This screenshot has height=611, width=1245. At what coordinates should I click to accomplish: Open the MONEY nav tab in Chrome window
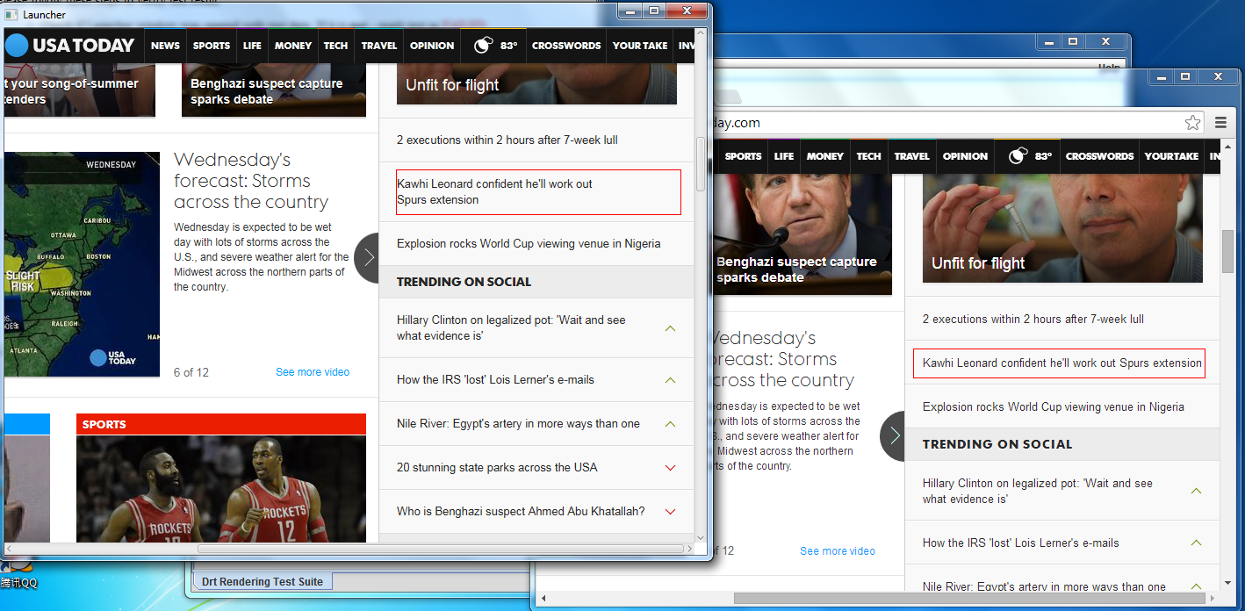tap(824, 156)
